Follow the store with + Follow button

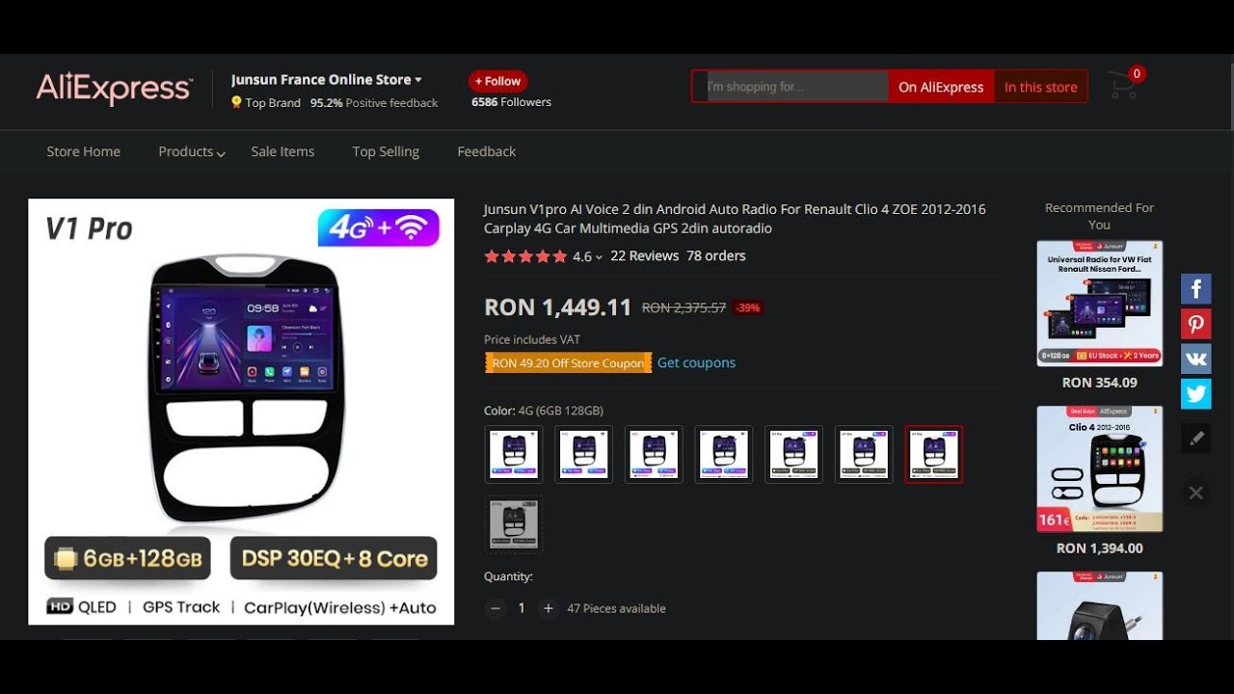pos(497,81)
